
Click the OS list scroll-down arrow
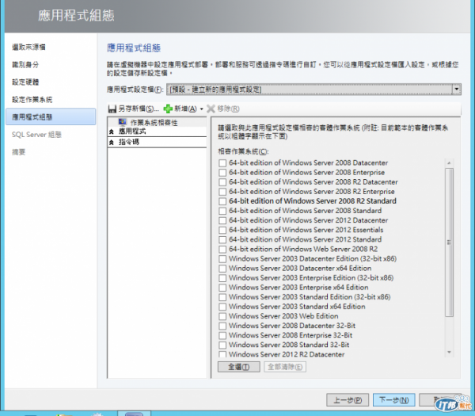point(449,353)
